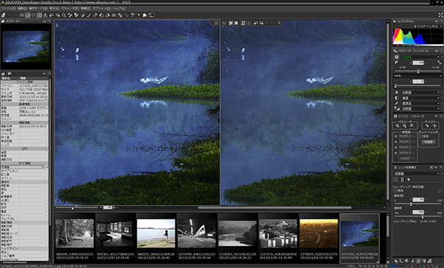Image resolution: width=444 pixels, height=268 pixels.
Task: Select the golden railway thumbnail
Action: pos(319,233)
